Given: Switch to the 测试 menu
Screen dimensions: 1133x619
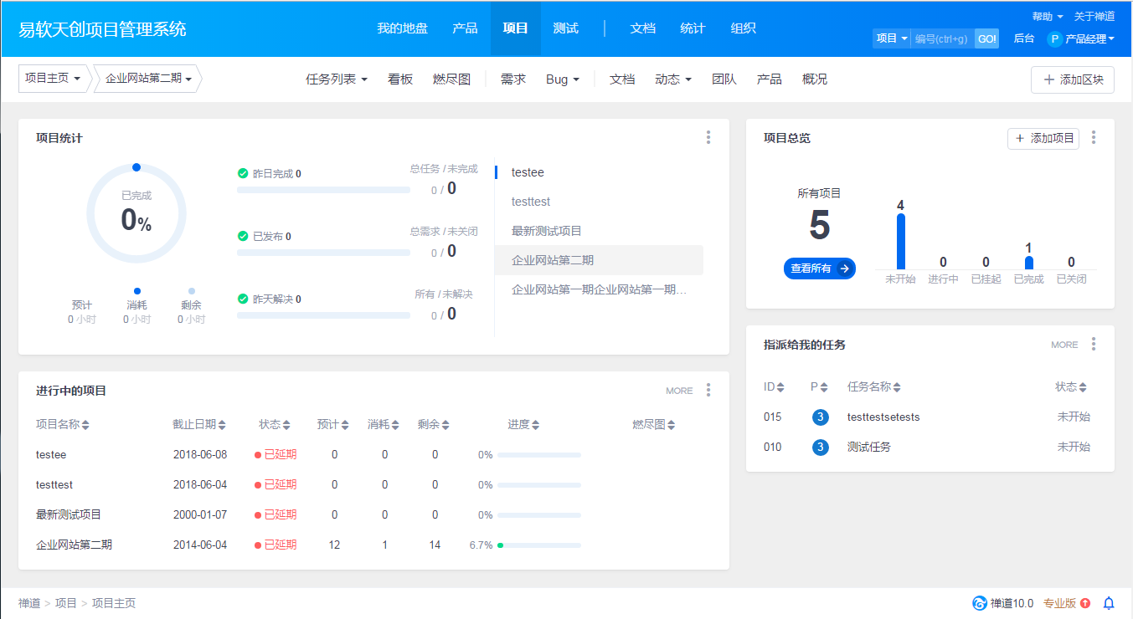Looking at the screenshot, I should [565, 28].
